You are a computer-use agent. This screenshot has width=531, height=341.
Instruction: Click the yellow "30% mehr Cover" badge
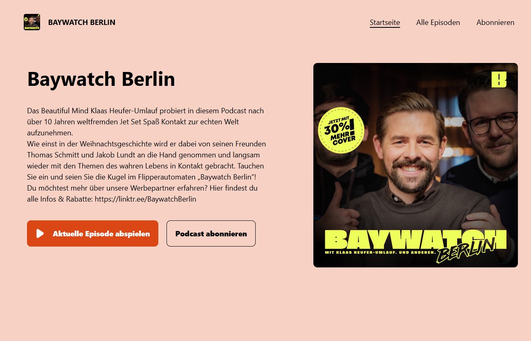(x=341, y=130)
